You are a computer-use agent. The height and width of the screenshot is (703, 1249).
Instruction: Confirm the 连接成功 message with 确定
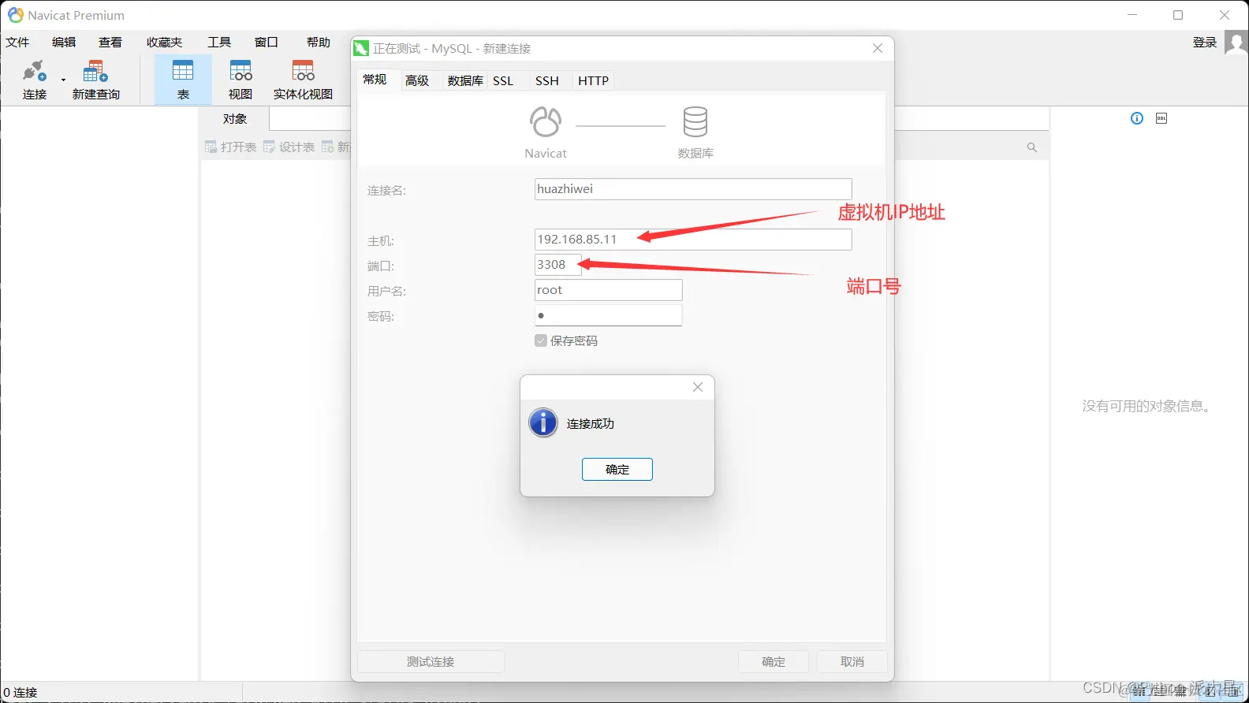coord(617,469)
